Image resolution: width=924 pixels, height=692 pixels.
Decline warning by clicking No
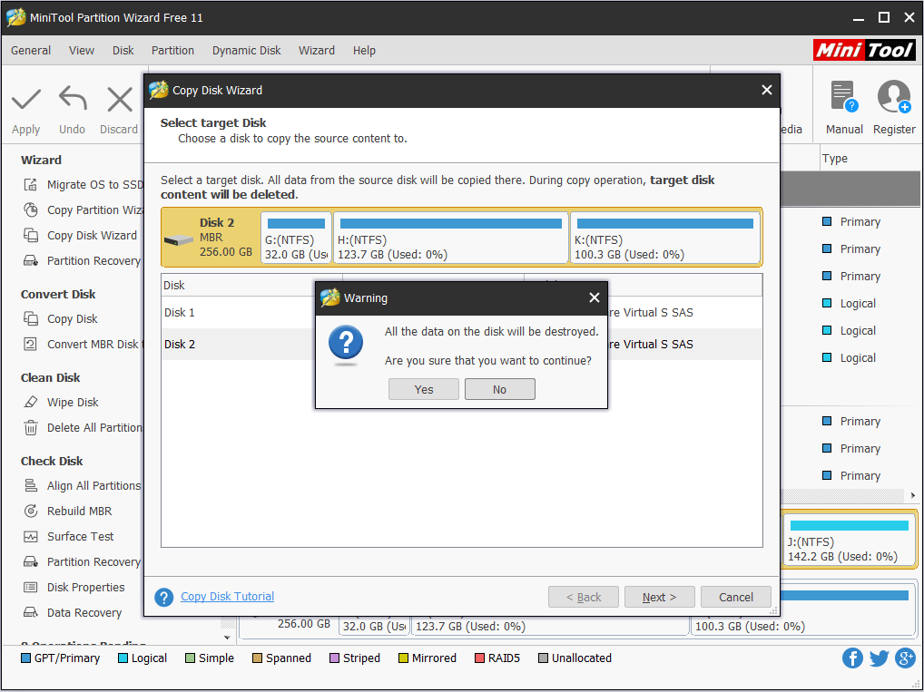(500, 389)
